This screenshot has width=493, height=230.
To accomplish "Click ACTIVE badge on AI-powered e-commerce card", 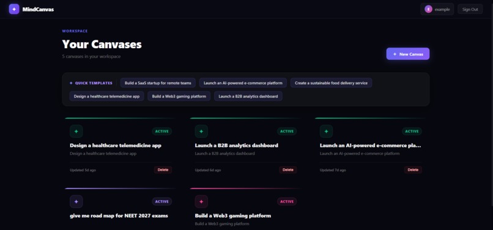I will pyautogui.click(x=412, y=132).
